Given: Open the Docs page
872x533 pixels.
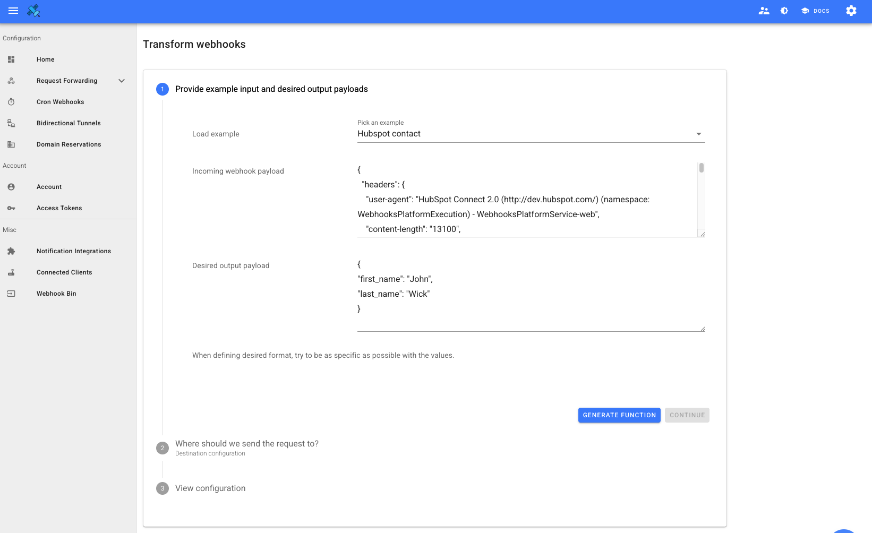Looking at the screenshot, I should [x=815, y=11].
